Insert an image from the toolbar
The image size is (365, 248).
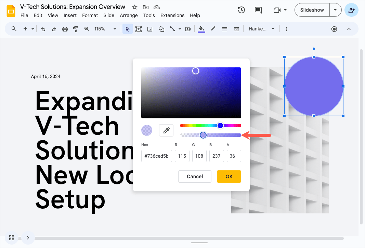150,29
